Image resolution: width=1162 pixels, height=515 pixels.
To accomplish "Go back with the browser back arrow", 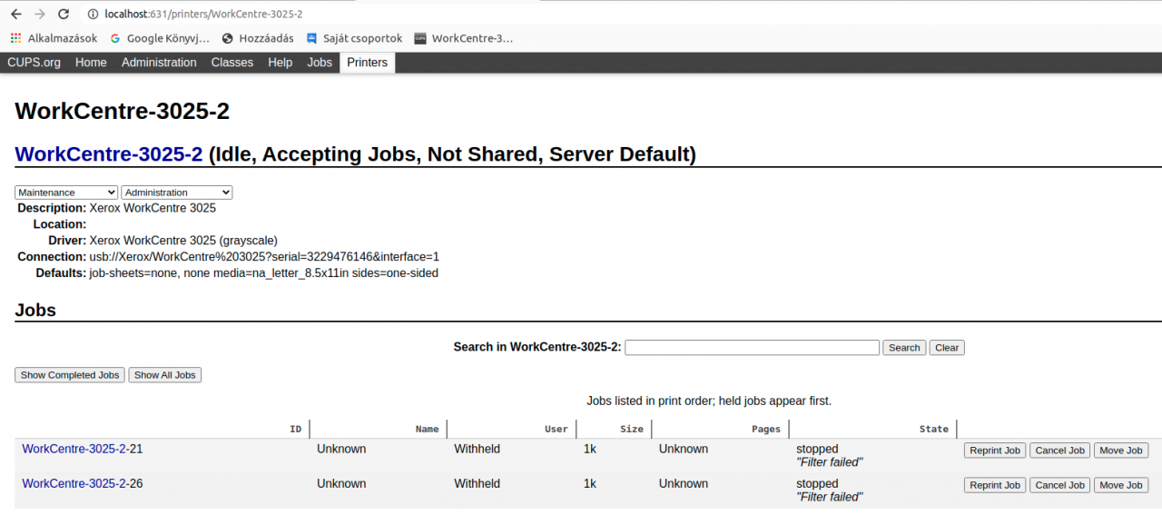I will (16, 14).
